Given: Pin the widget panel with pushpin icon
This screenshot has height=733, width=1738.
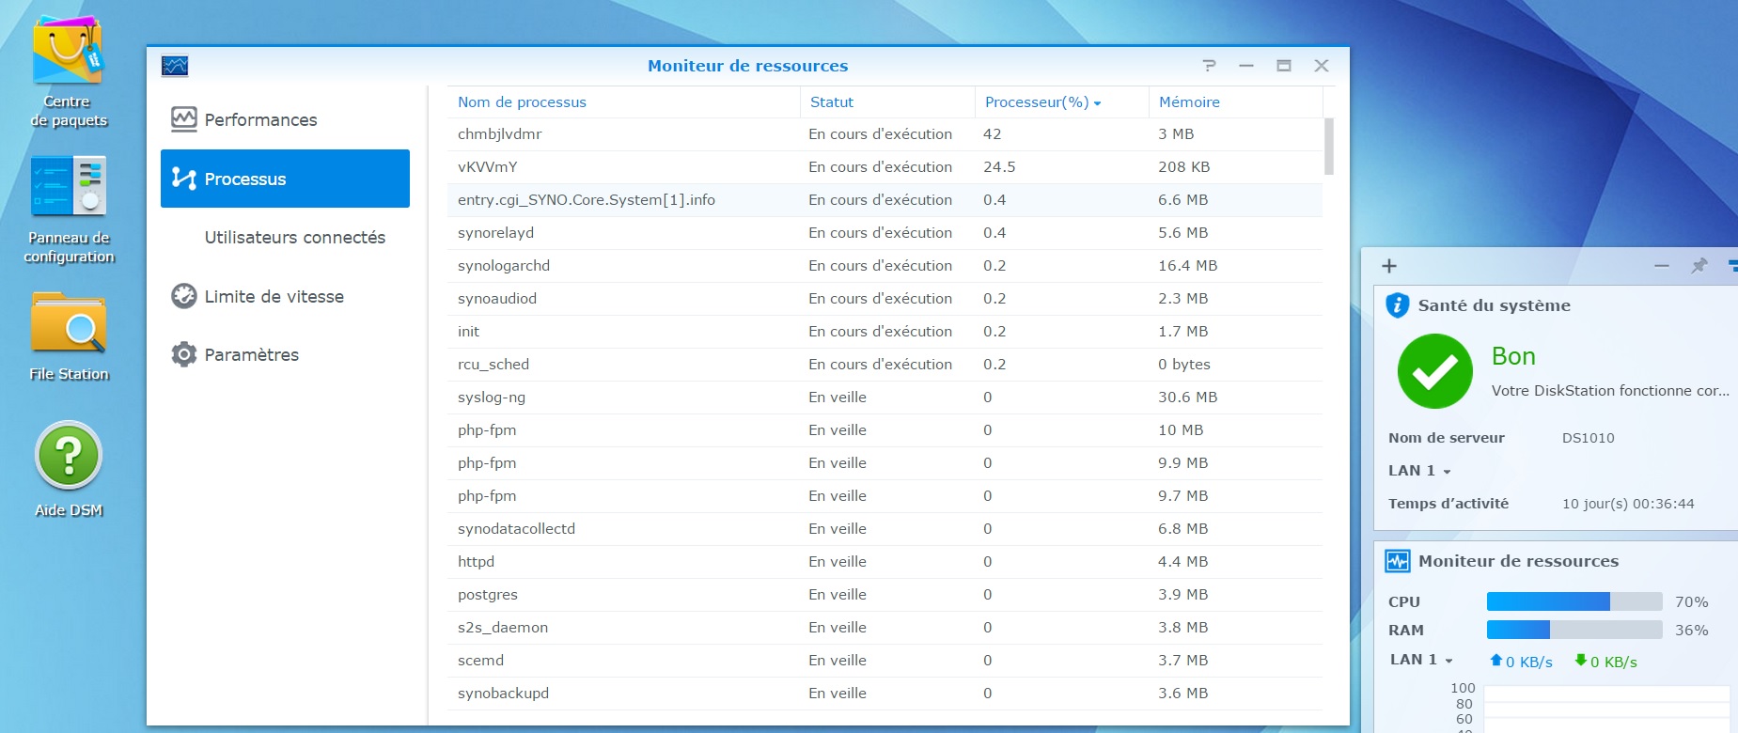Looking at the screenshot, I should (x=1699, y=266).
